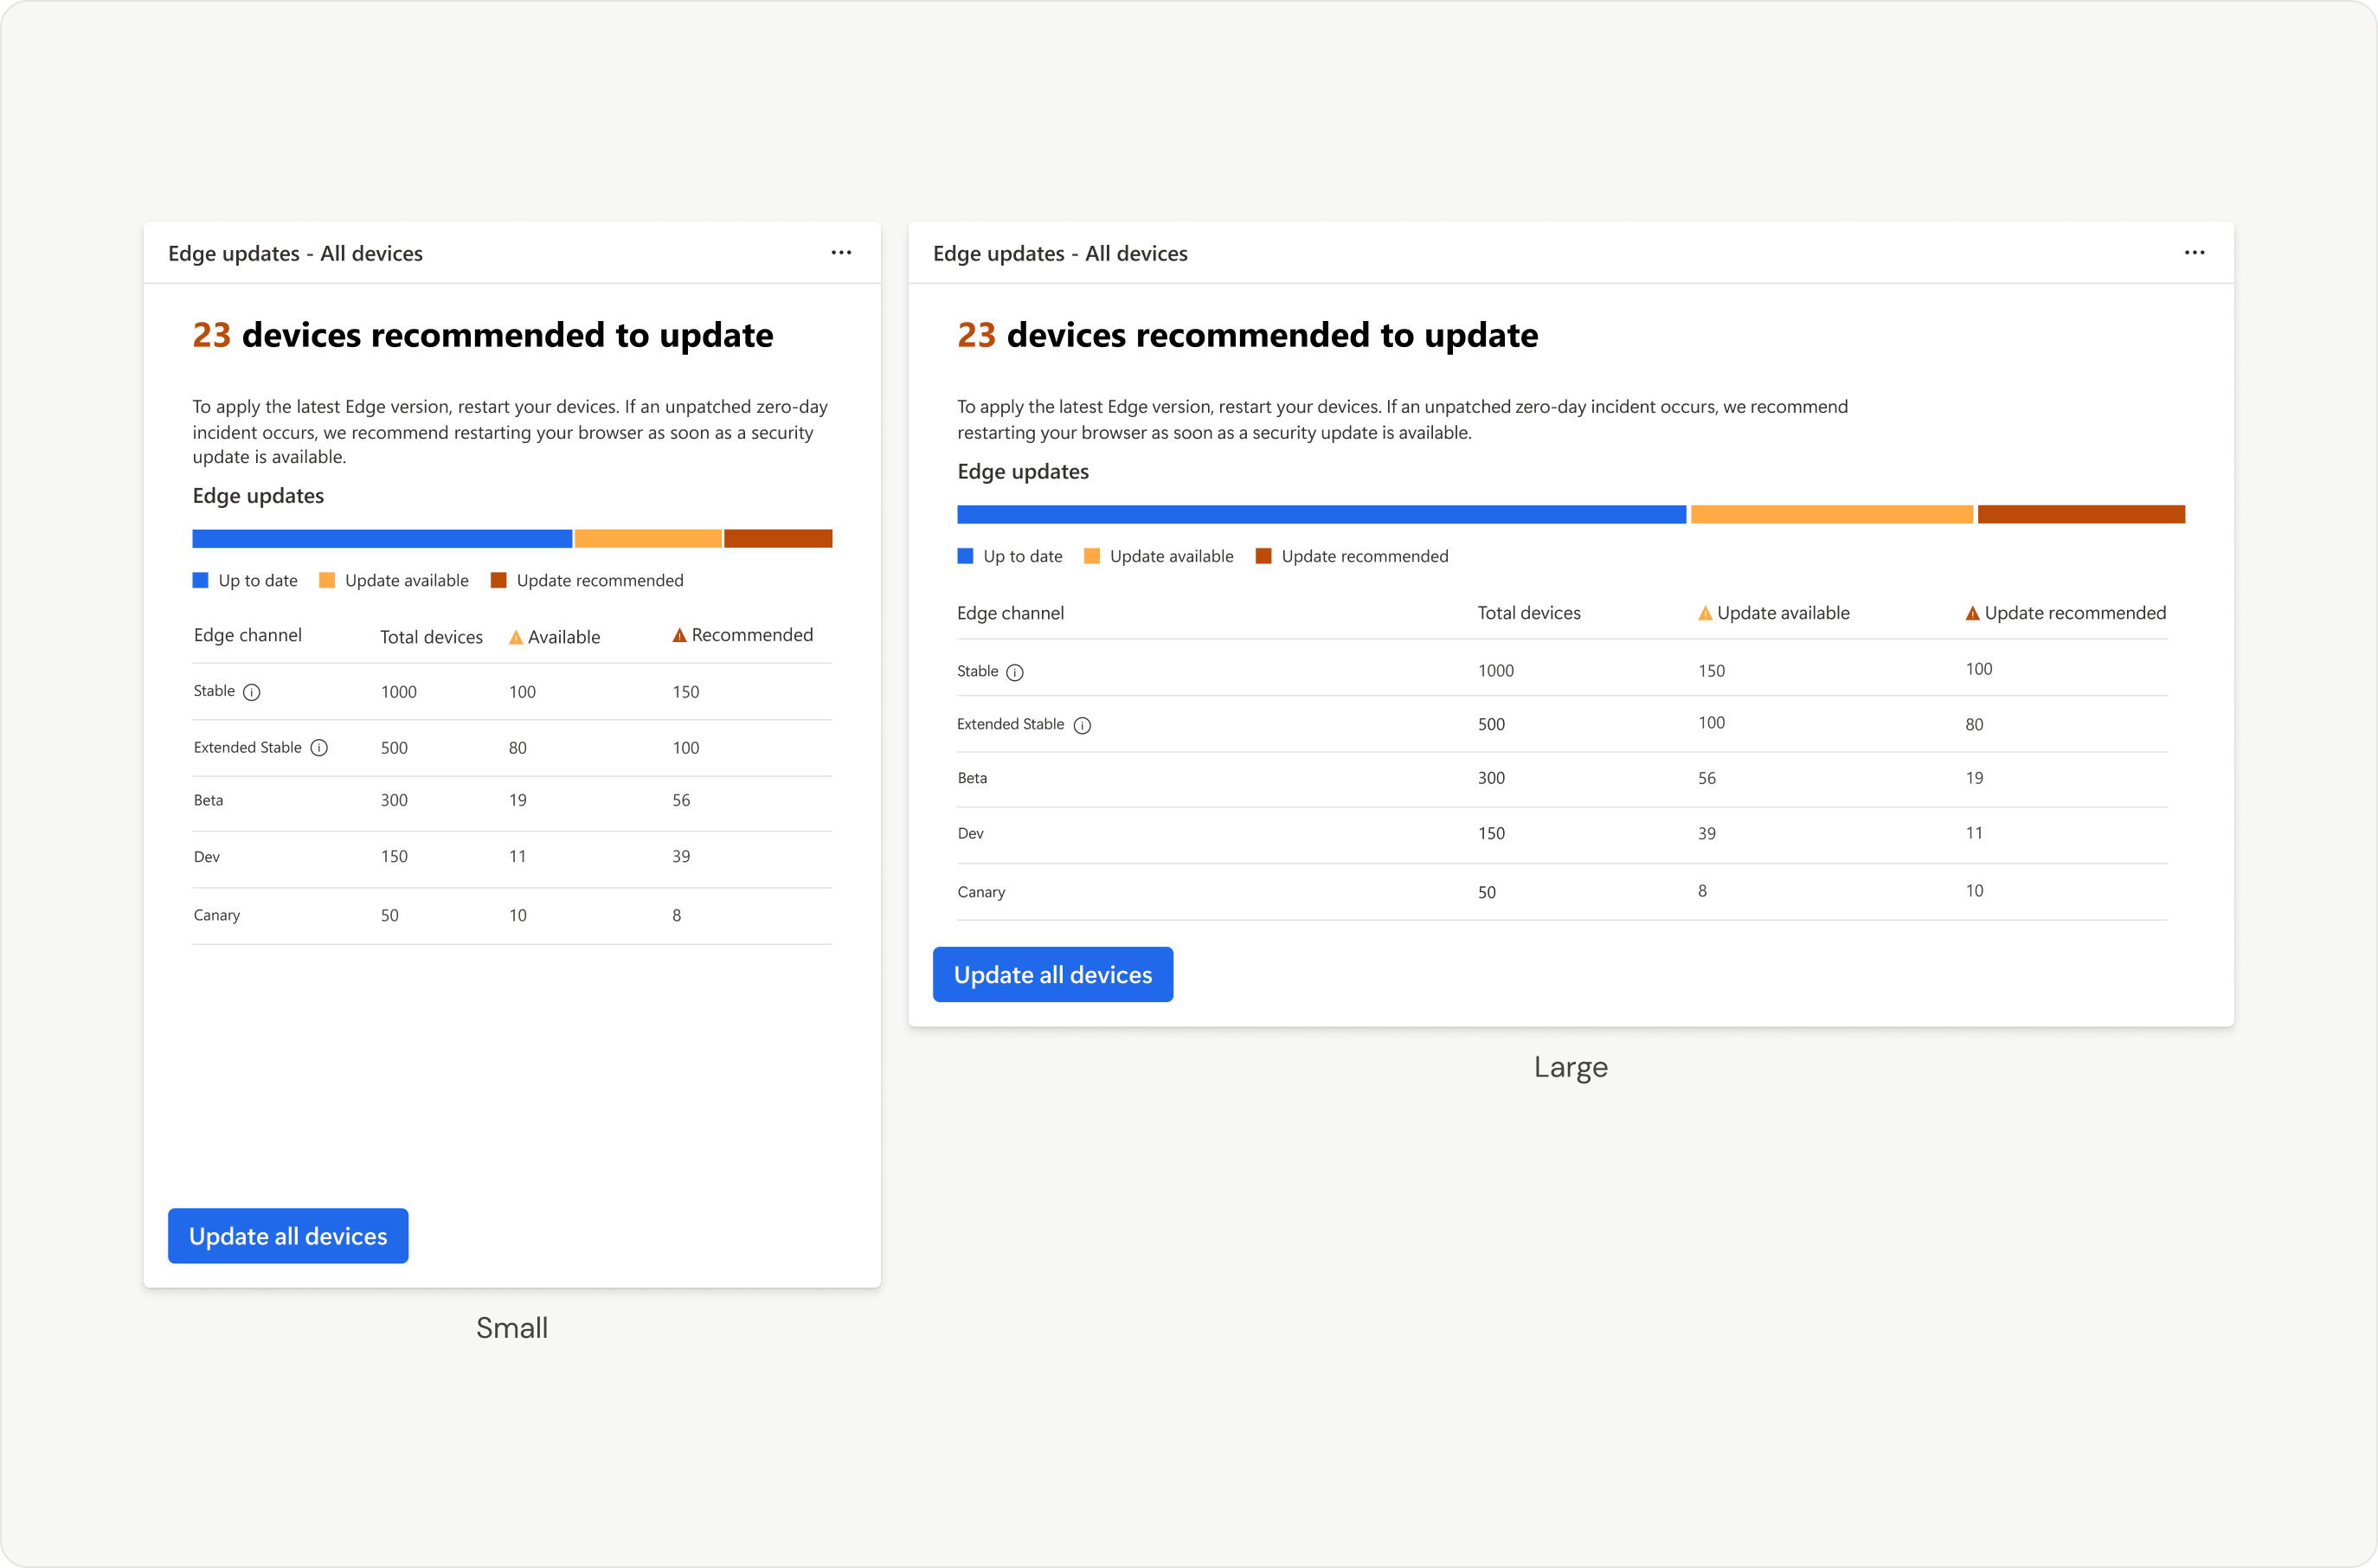Click light orange segment of Large card progress bar
2378x1568 pixels.
tap(1832, 514)
